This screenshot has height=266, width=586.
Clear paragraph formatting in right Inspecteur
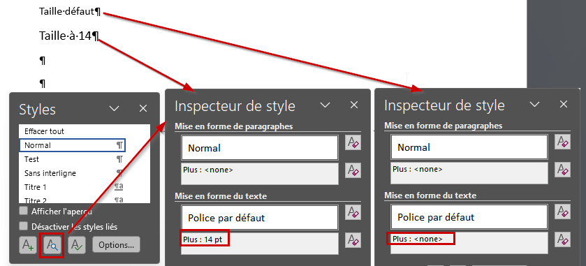563,170
